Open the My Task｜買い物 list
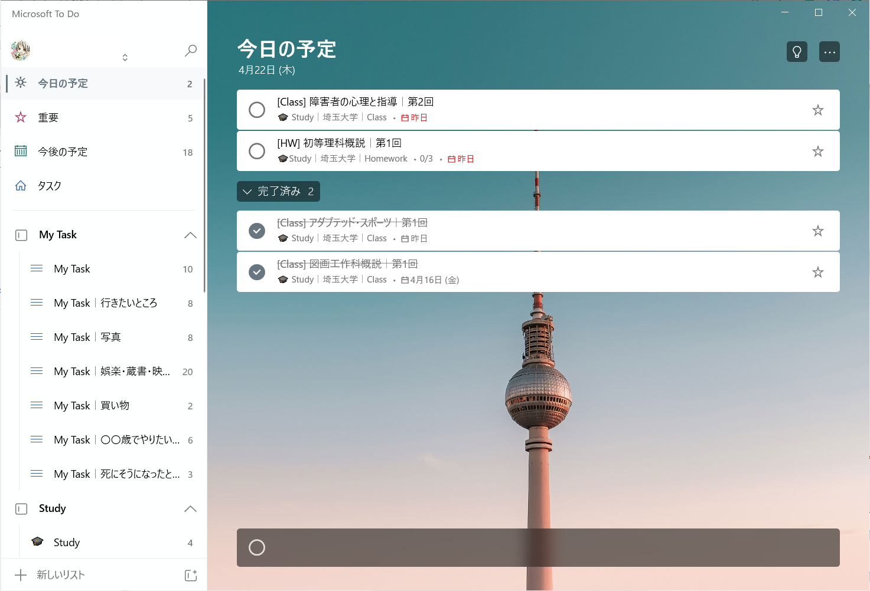This screenshot has height=591, width=870. click(x=92, y=406)
